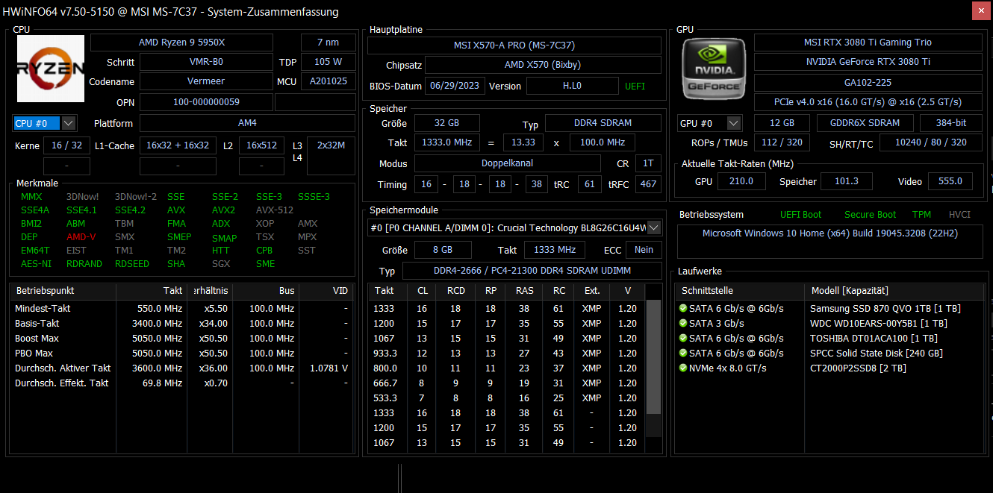Click the AM4 platform field
The image size is (993, 493).
247,123
